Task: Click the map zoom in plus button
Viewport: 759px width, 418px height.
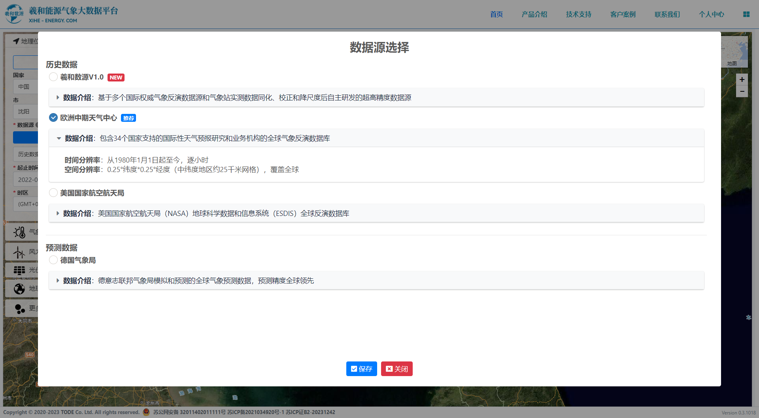Action: tap(742, 79)
